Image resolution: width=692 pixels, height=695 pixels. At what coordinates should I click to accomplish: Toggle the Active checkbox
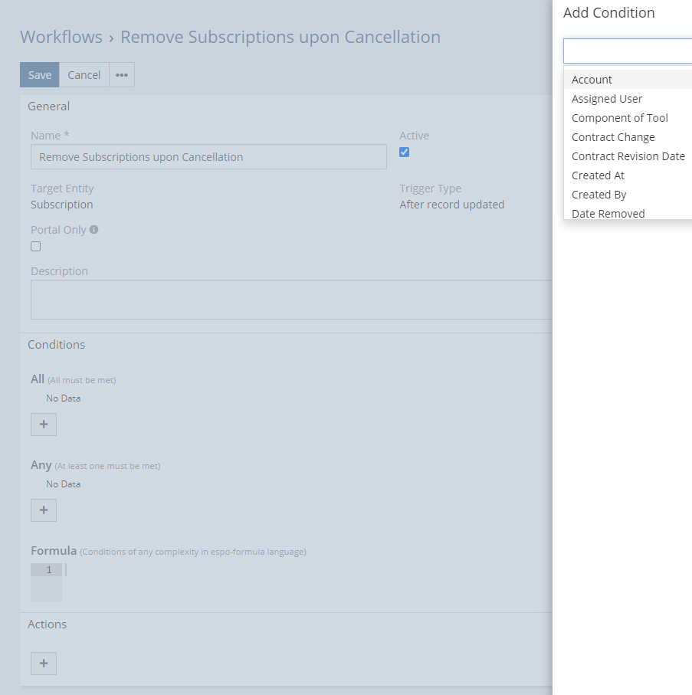405,152
